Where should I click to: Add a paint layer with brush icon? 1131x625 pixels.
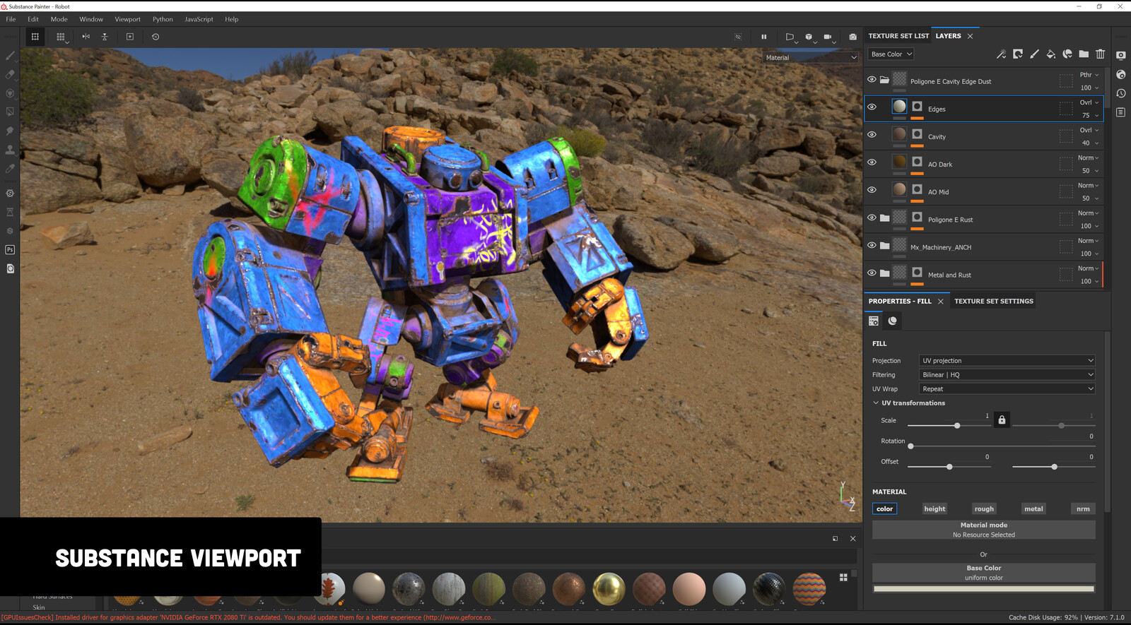1034,54
